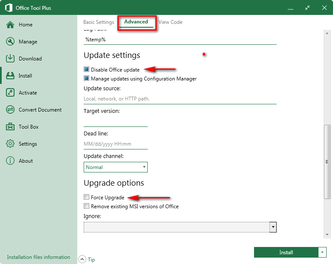This screenshot has width=333, height=264.
Task: Click the Manage wrench icon
Action: point(10,42)
